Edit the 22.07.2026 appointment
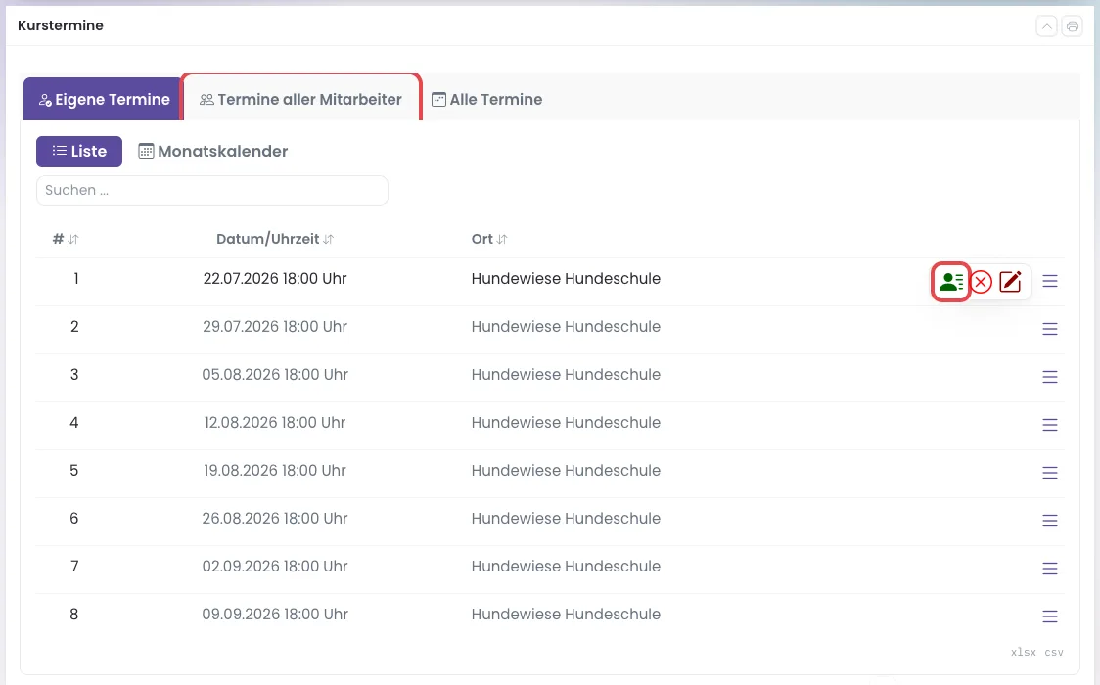 pyautogui.click(x=1010, y=282)
